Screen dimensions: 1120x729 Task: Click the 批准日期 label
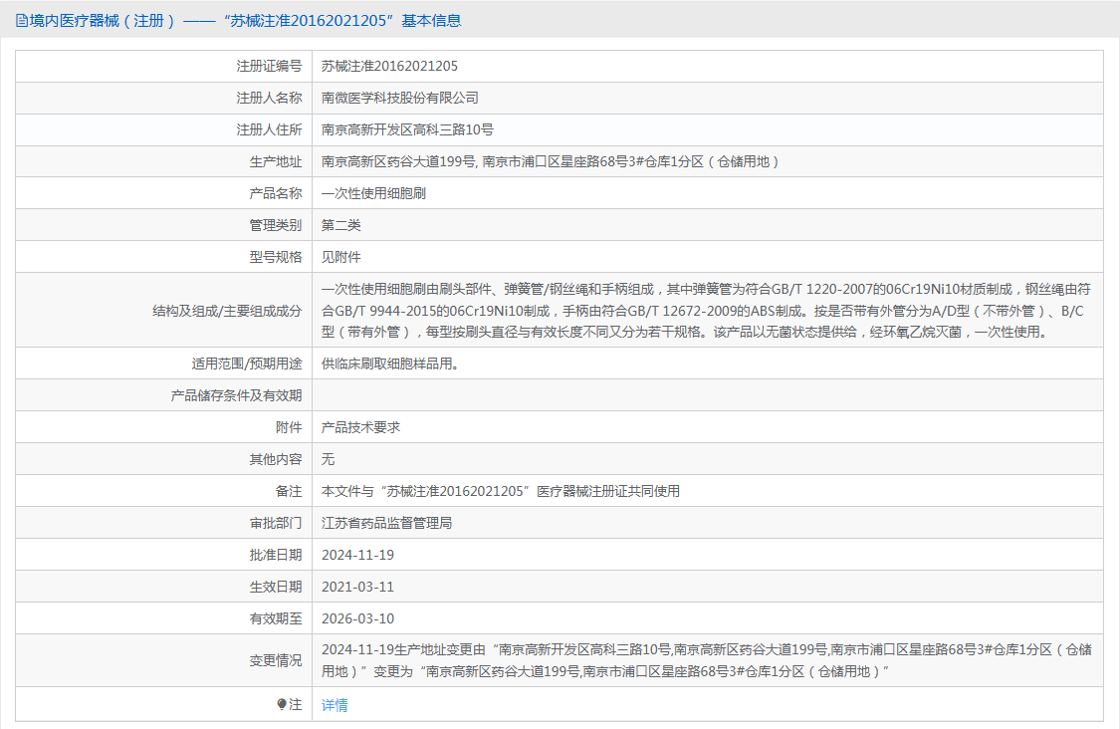pos(276,555)
